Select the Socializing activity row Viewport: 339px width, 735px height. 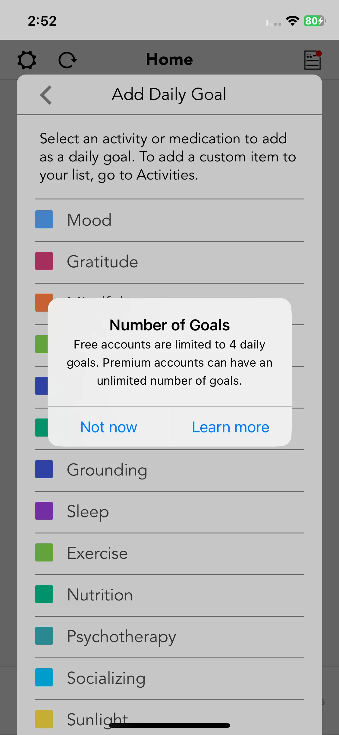[x=169, y=678]
